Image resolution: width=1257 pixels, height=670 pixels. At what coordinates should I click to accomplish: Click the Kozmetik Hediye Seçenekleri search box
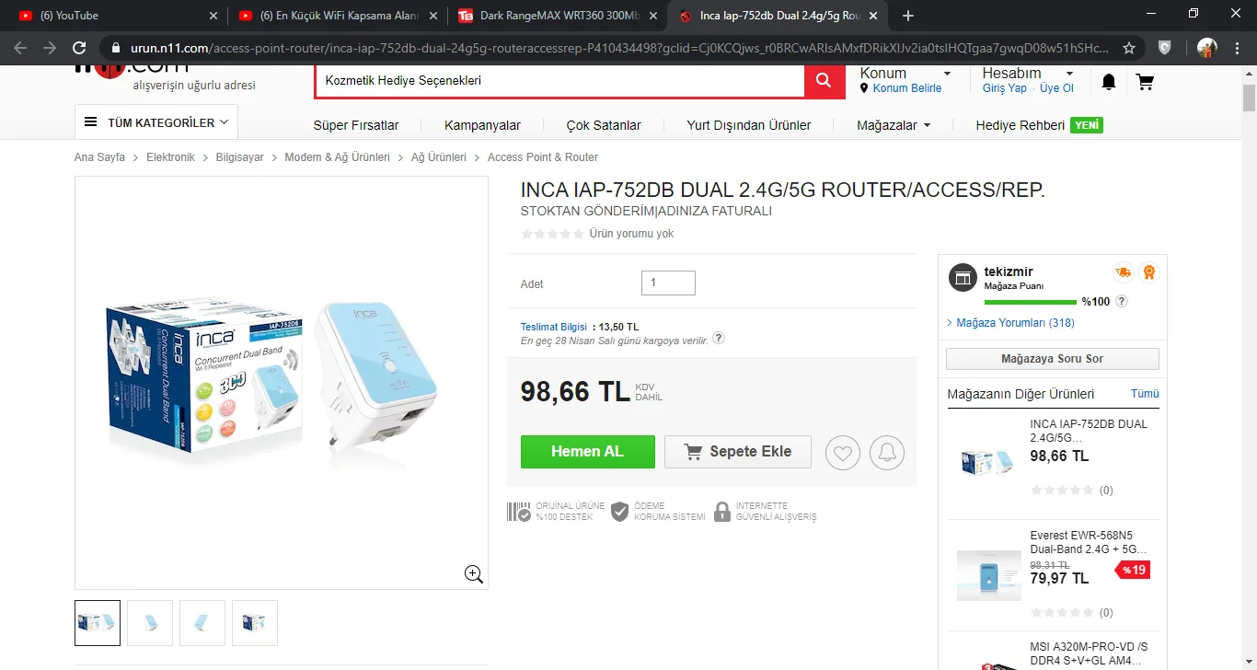pyautogui.click(x=559, y=81)
